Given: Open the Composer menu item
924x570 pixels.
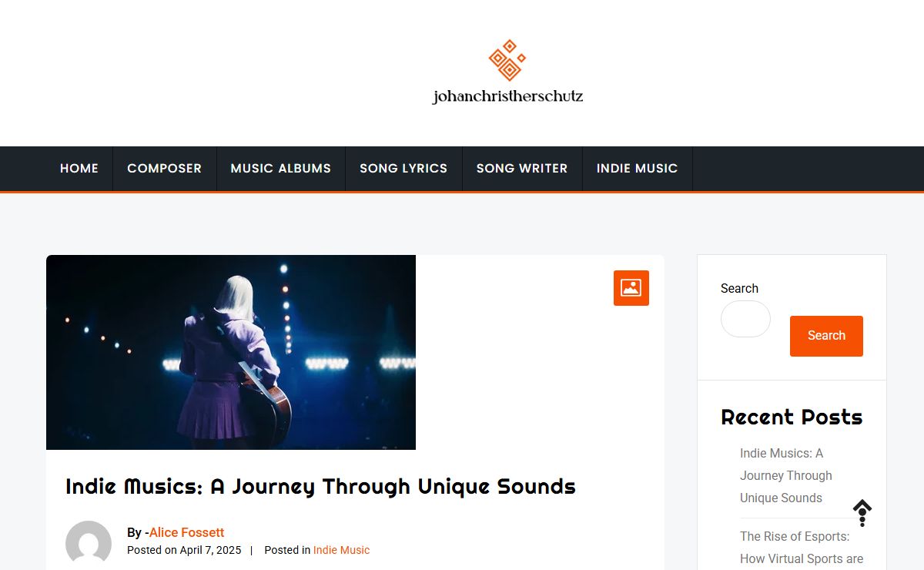Looking at the screenshot, I should click(x=164, y=168).
